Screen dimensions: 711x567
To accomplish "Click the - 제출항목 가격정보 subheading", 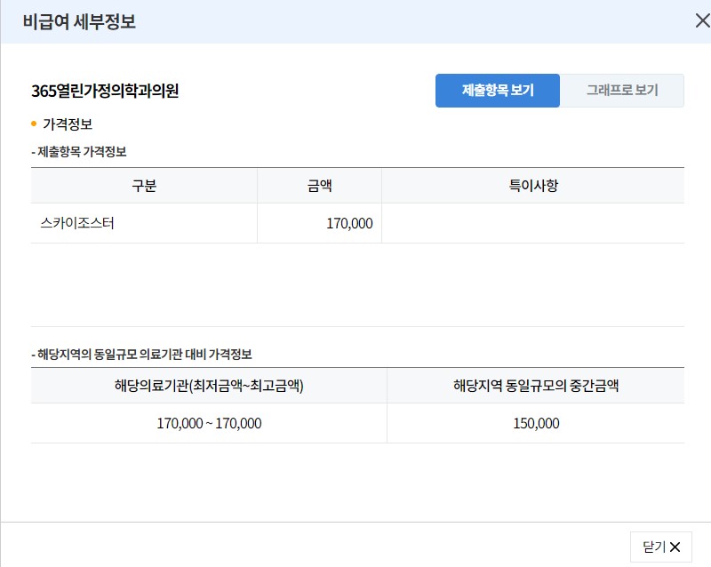I will [79, 151].
